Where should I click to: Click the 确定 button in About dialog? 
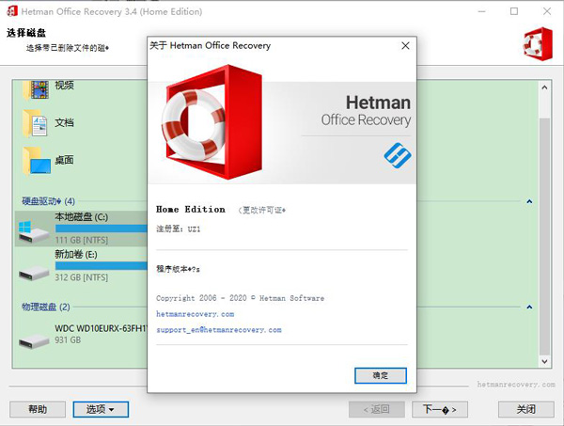coord(381,375)
